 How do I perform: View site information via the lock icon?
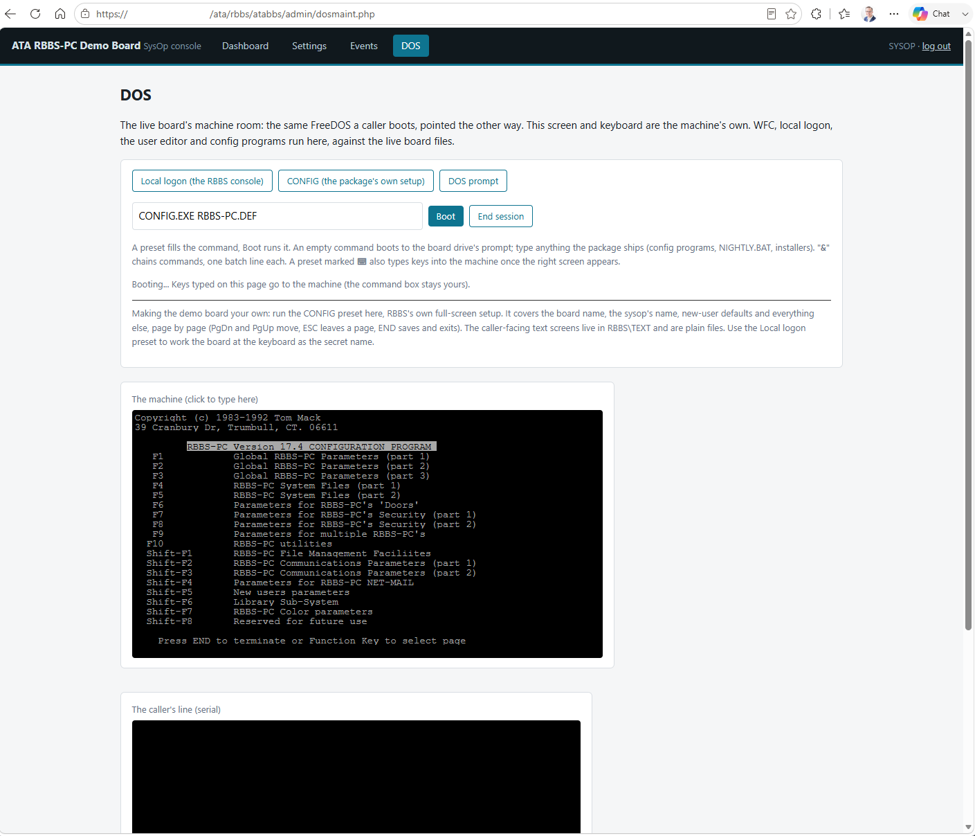click(x=85, y=14)
